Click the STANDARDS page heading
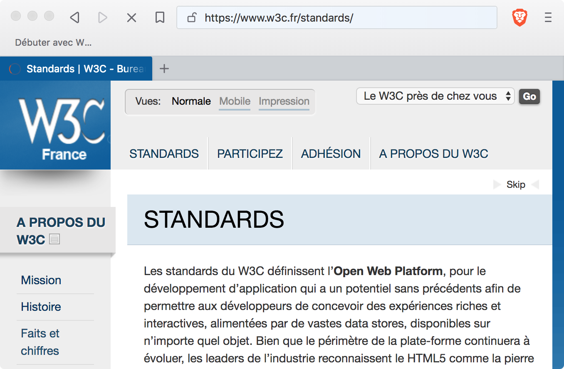This screenshot has height=369, width=564. coord(214,219)
